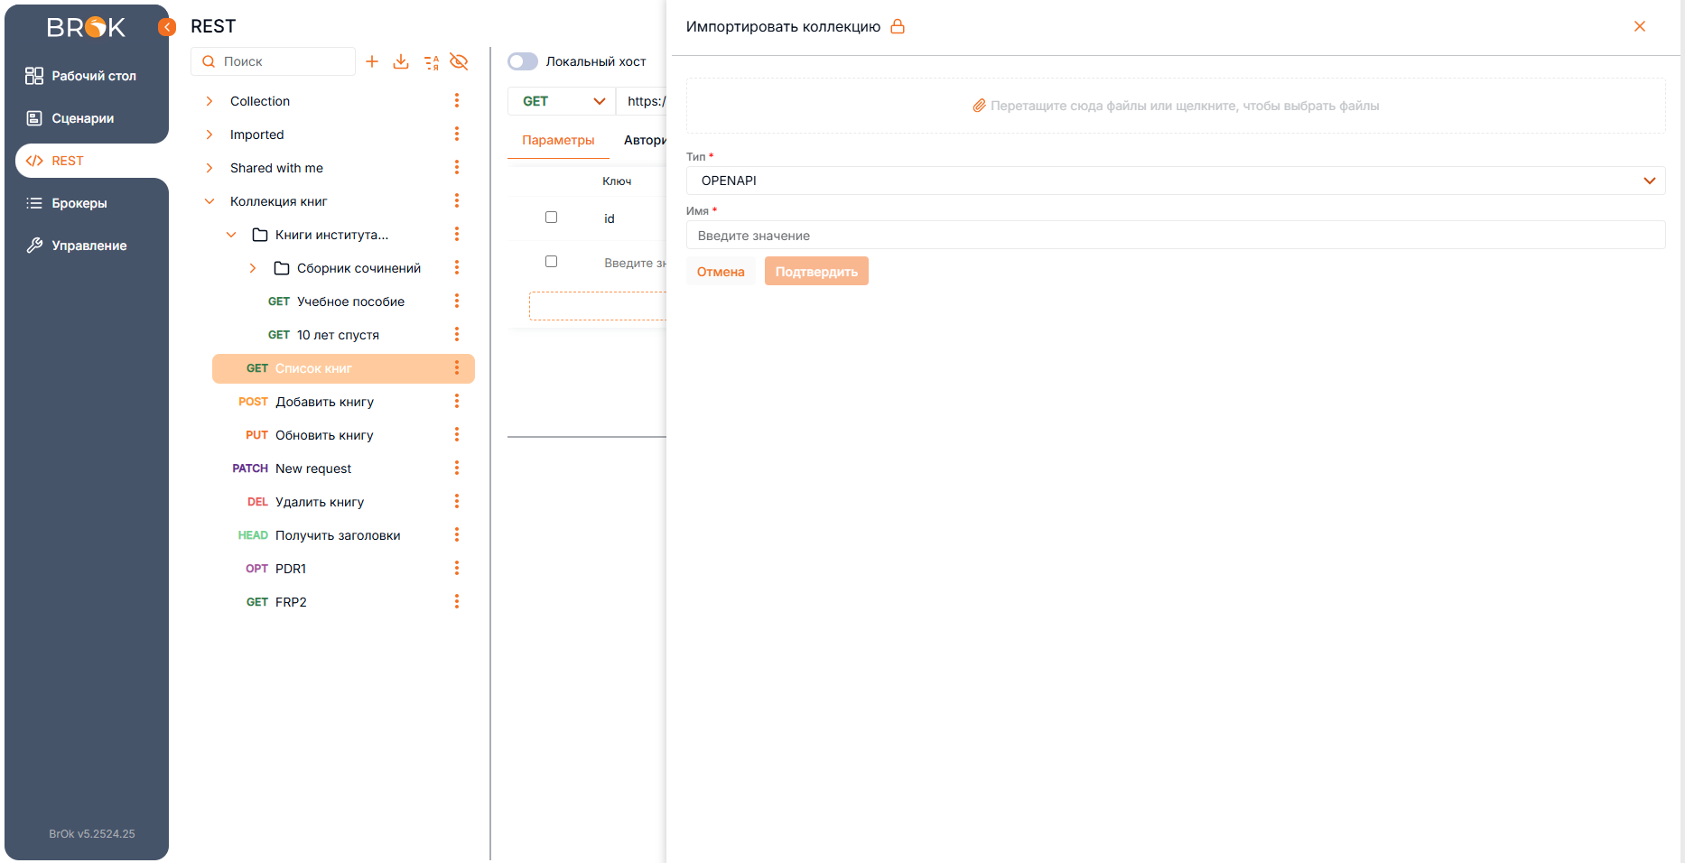Image resolution: width=1685 pixels, height=863 pixels.
Task: Expand the Shared with me collection
Action: [209, 168]
